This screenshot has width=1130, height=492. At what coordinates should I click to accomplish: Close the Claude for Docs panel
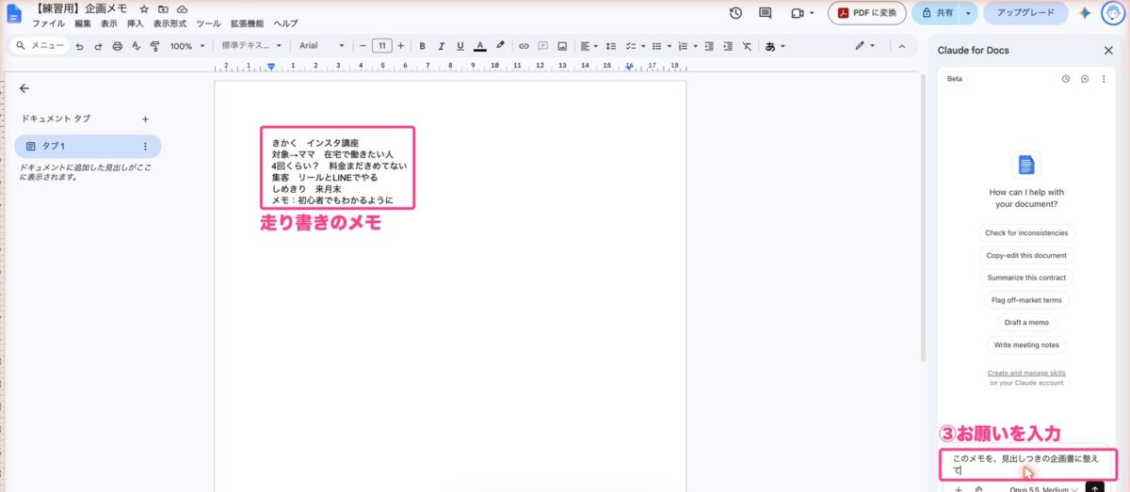pyautogui.click(x=1108, y=50)
